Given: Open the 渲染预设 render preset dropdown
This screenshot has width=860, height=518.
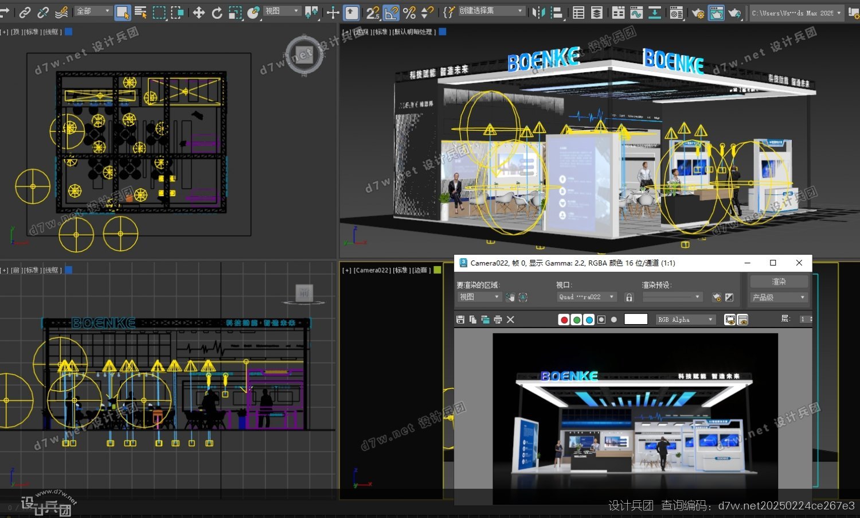Looking at the screenshot, I should tap(672, 297).
